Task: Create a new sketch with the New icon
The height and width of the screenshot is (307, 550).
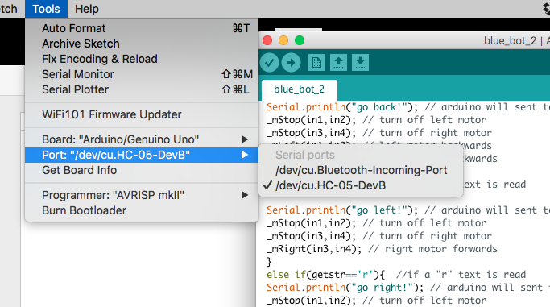Action: pyautogui.click(x=316, y=63)
